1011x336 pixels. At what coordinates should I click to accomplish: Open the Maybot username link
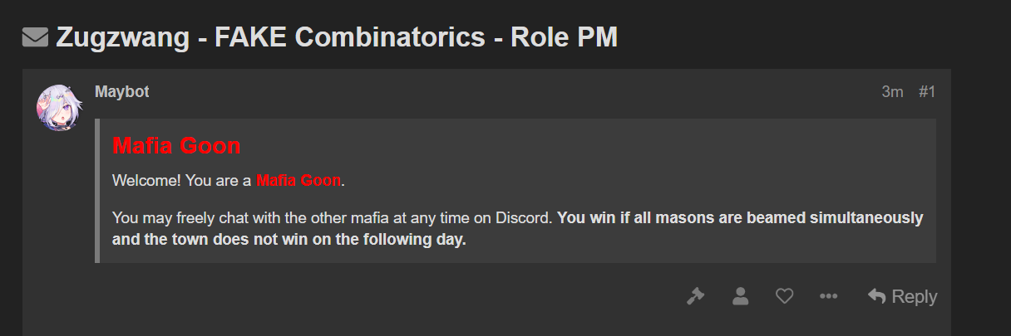click(x=122, y=91)
